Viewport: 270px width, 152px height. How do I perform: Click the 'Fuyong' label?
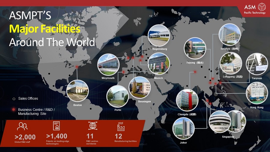(x=195, y=63)
